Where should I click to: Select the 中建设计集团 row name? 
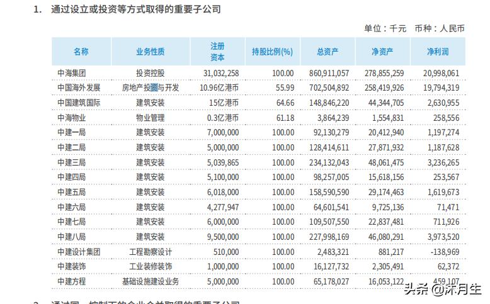pyautogui.click(x=79, y=252)
